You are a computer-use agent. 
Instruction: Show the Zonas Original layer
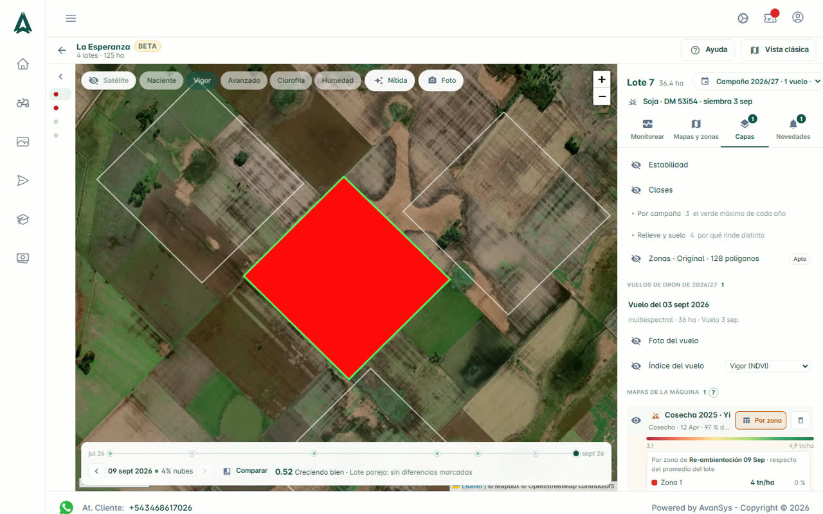636,259
